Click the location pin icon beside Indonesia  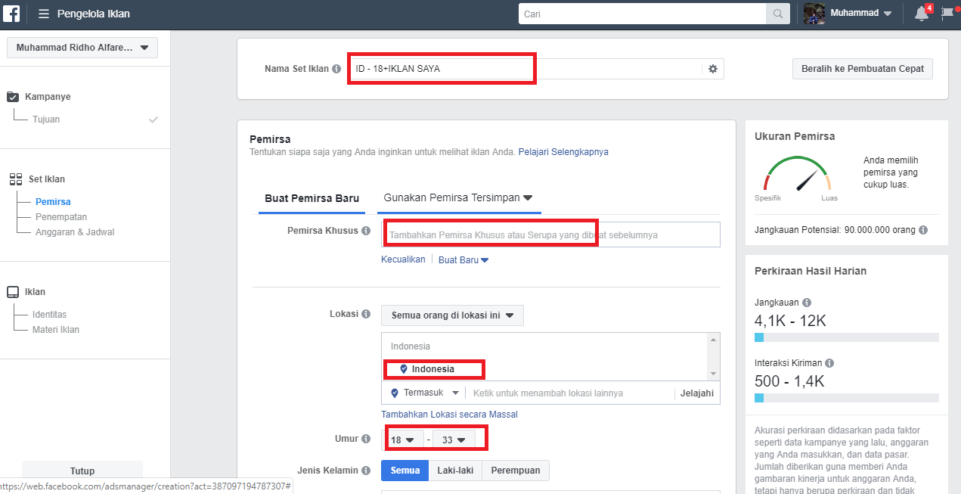pyautogui.click(x=404, y=369)
